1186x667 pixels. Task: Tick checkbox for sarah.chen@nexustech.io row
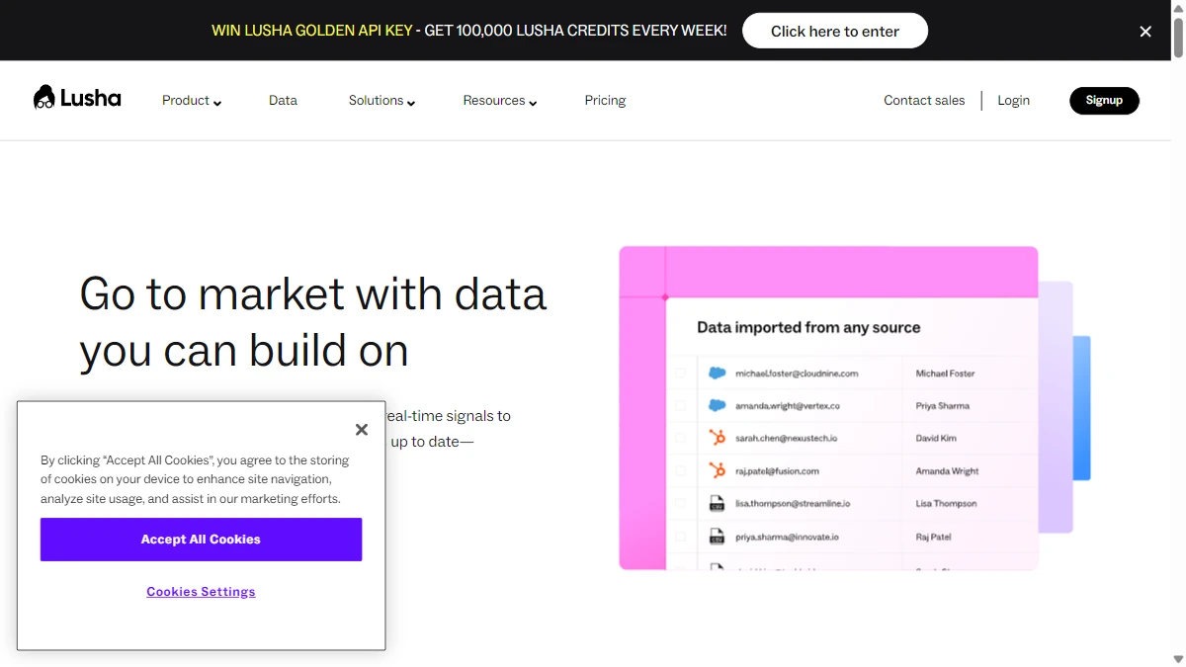680,438
